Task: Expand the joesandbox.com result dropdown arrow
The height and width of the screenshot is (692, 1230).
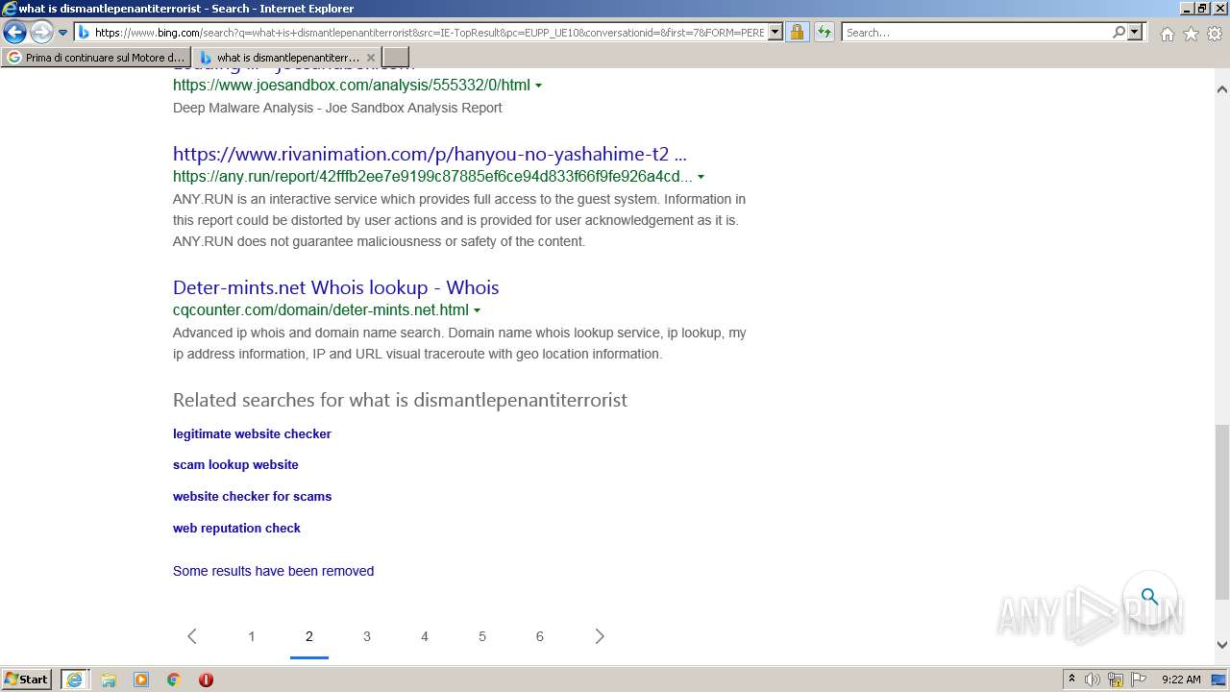Action: [538, 86]
